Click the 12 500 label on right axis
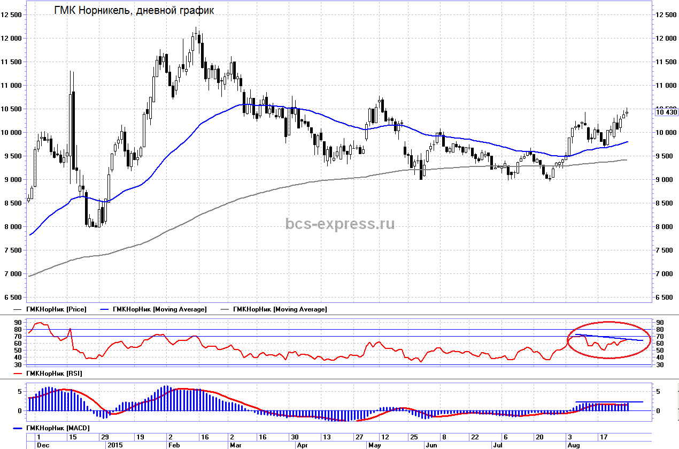Viewport: 679px width, 449px height. coord(666,15)
